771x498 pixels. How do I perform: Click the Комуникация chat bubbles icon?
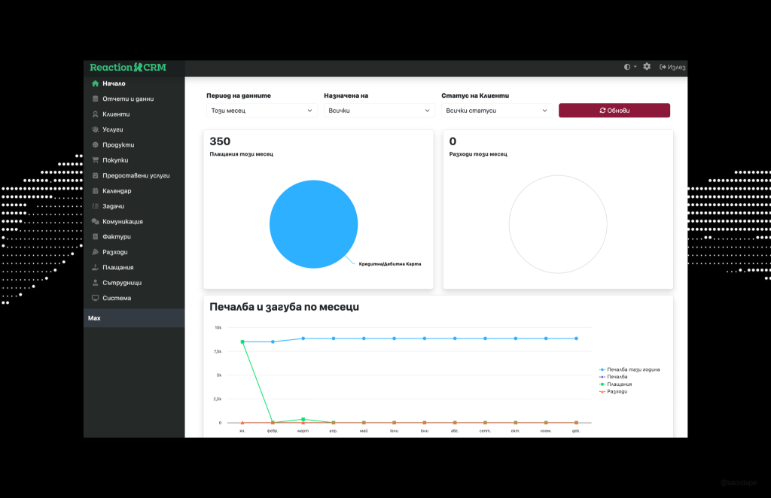[x=95, y=222]
